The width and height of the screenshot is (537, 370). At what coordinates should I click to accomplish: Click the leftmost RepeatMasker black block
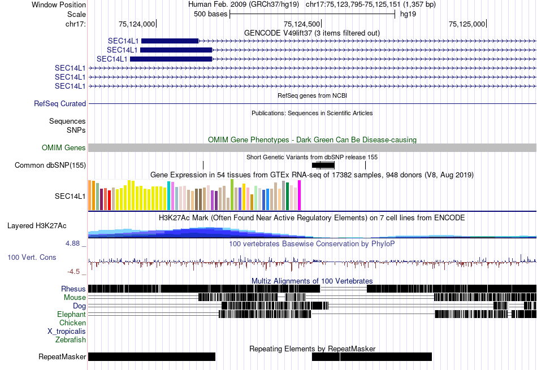coord(151,356)
